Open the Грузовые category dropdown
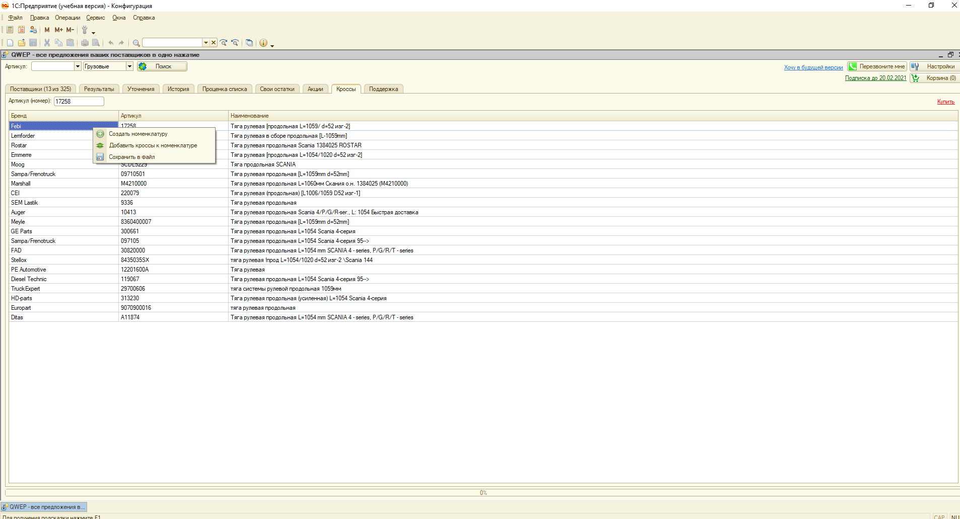The height and width of the screenshot is (519, 960). point(129,66)
